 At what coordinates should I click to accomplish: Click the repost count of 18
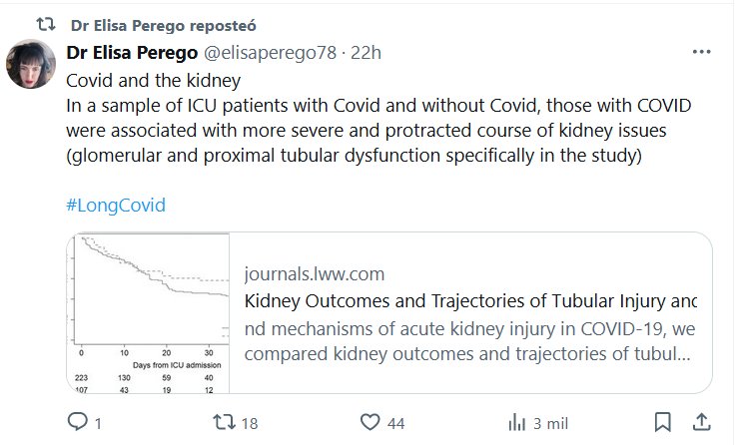click(x=249, y=424)
